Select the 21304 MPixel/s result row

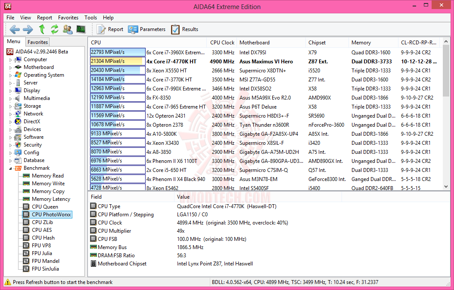pos(265,62)
